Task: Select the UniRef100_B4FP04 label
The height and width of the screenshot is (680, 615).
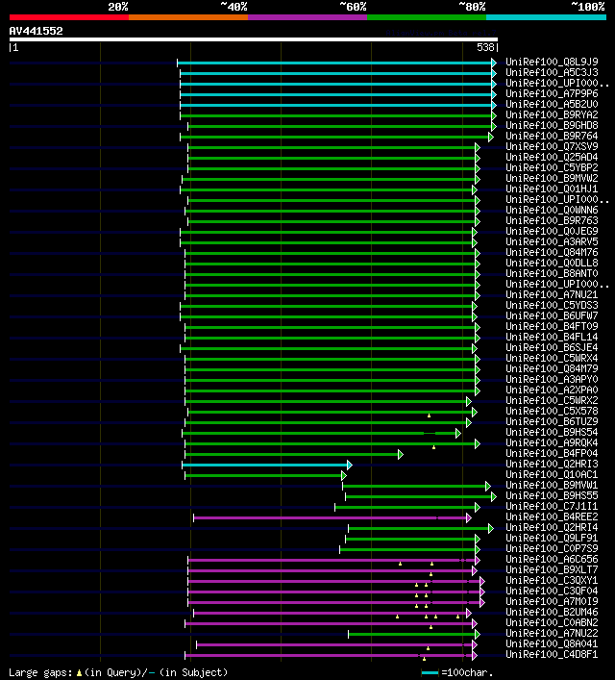Action: coord(552,453)
